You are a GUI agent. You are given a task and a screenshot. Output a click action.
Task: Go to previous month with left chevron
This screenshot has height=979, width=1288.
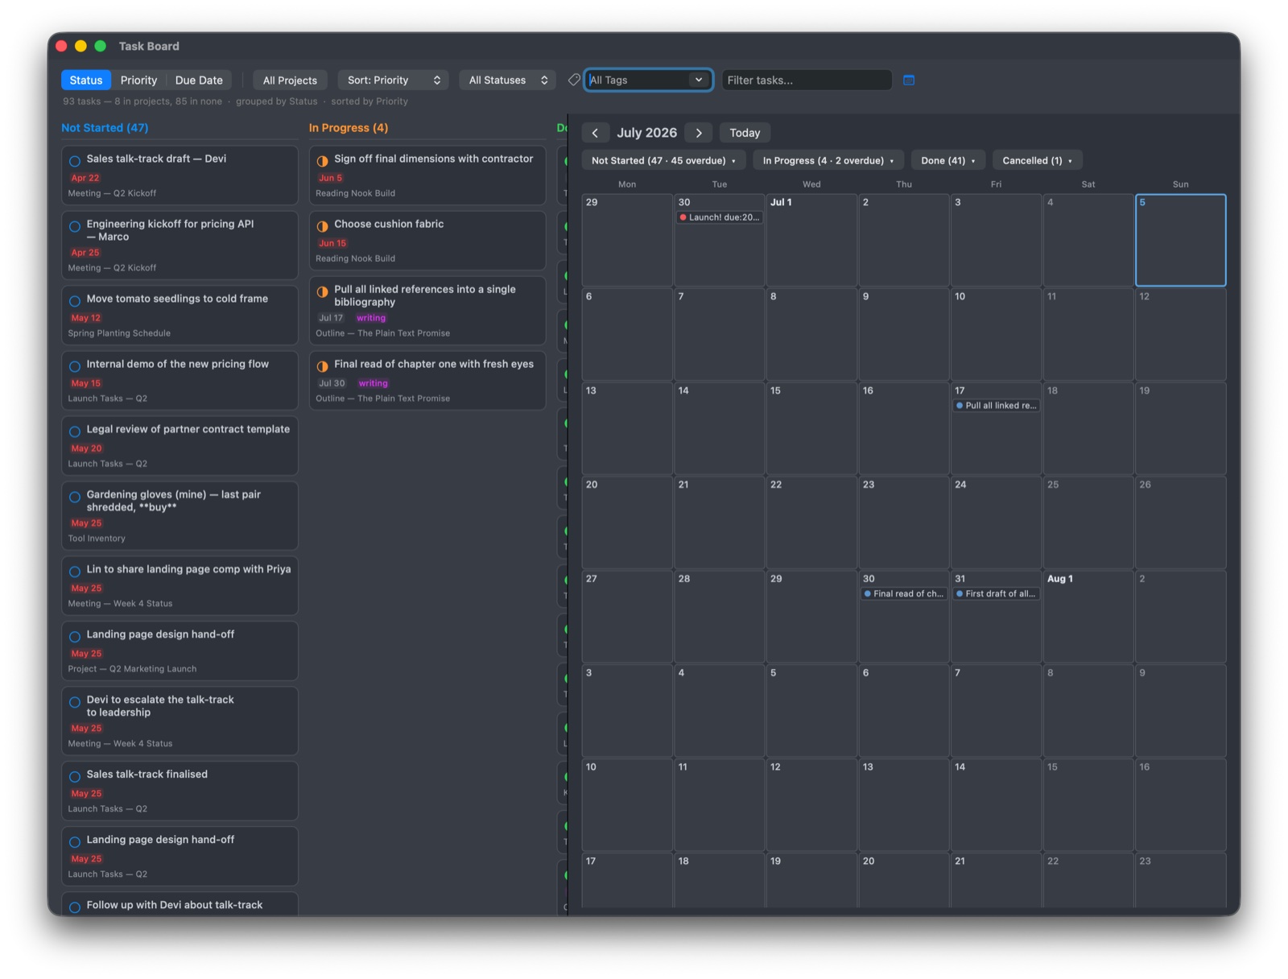pyautogui.click(x=595, y=133)
